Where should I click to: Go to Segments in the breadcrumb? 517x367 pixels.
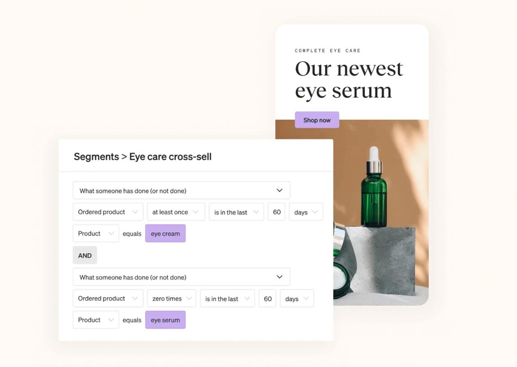[x=96, y=157]
